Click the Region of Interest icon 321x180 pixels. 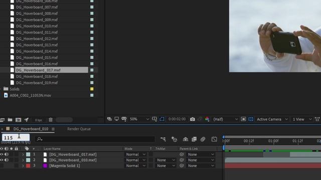point(243,119)
